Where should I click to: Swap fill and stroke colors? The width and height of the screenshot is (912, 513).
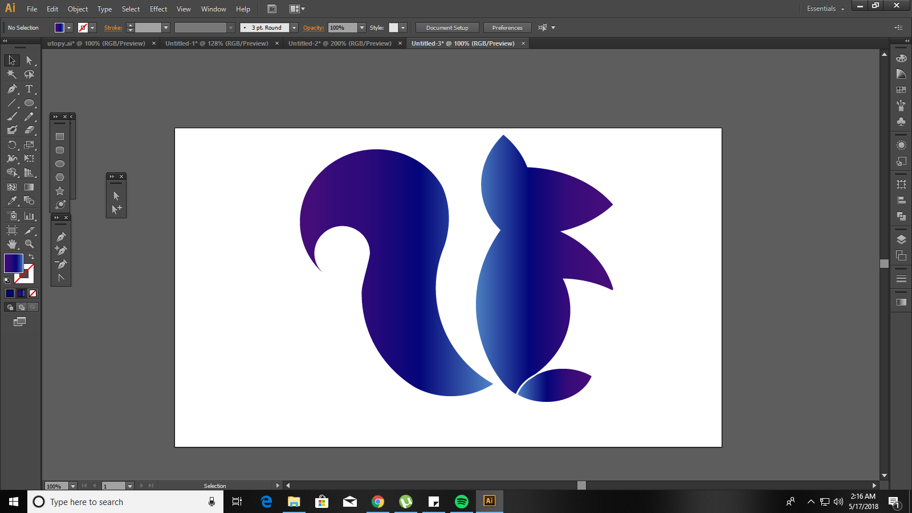tap(31, 256)
